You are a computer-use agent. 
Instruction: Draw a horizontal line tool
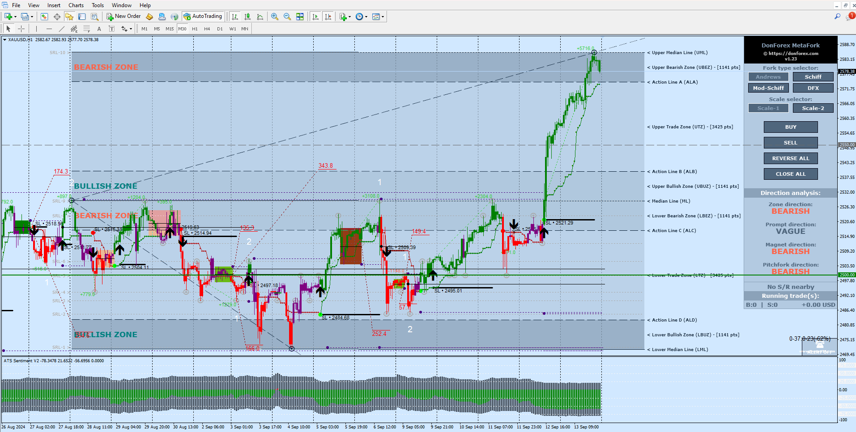click(49, 29)
